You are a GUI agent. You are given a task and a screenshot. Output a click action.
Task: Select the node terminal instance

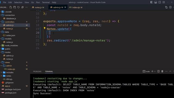point(146,71)
